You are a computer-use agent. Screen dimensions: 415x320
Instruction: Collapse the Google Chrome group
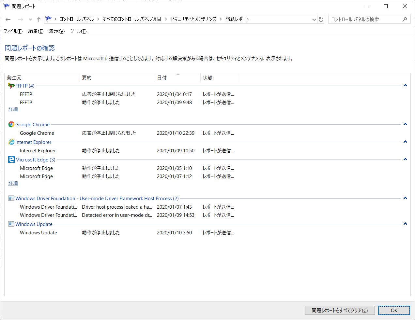pos(405,124)
